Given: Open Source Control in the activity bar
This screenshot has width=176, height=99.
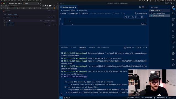Looking at the screenshot, I should pyautogui.click(x=173, y=25).
